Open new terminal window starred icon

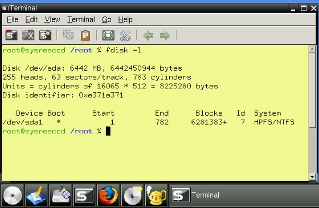point(45,35)
